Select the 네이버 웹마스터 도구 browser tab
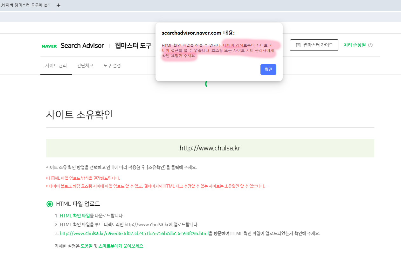401x259 pixels. pos(25,5)
